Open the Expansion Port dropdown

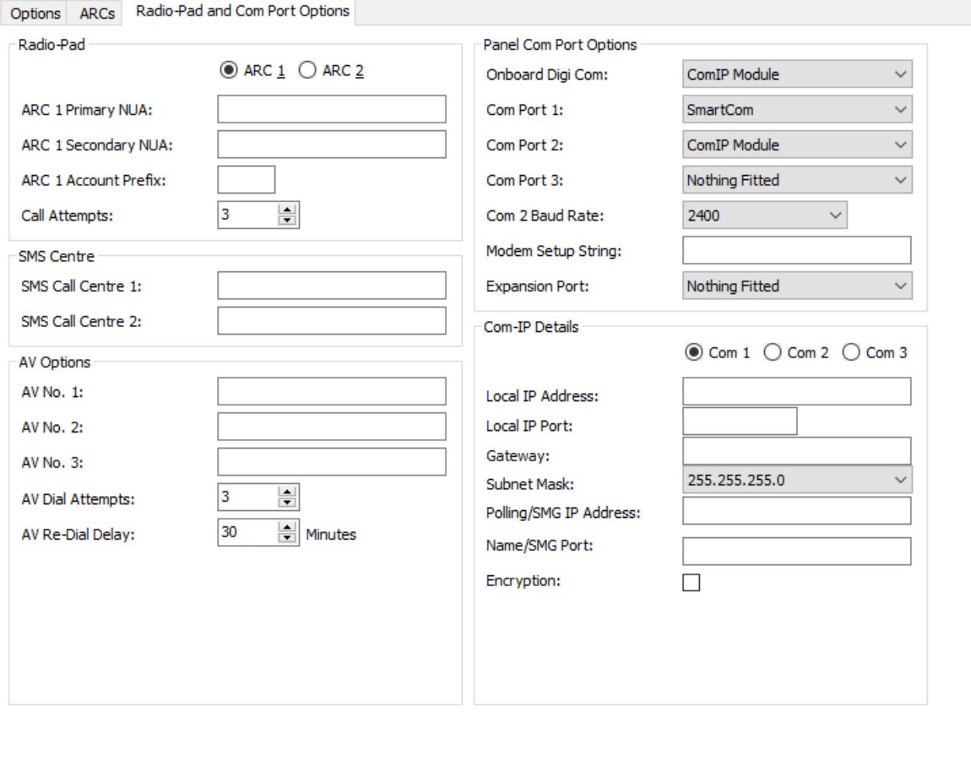[797, 286]
